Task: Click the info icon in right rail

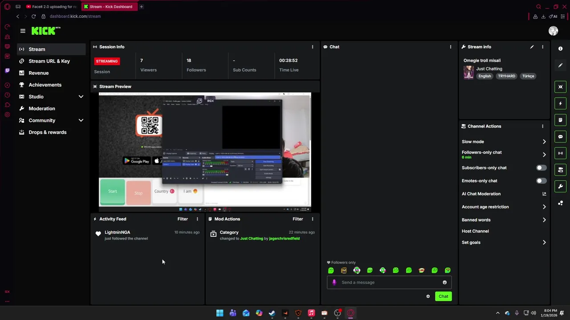Action: 560,48
